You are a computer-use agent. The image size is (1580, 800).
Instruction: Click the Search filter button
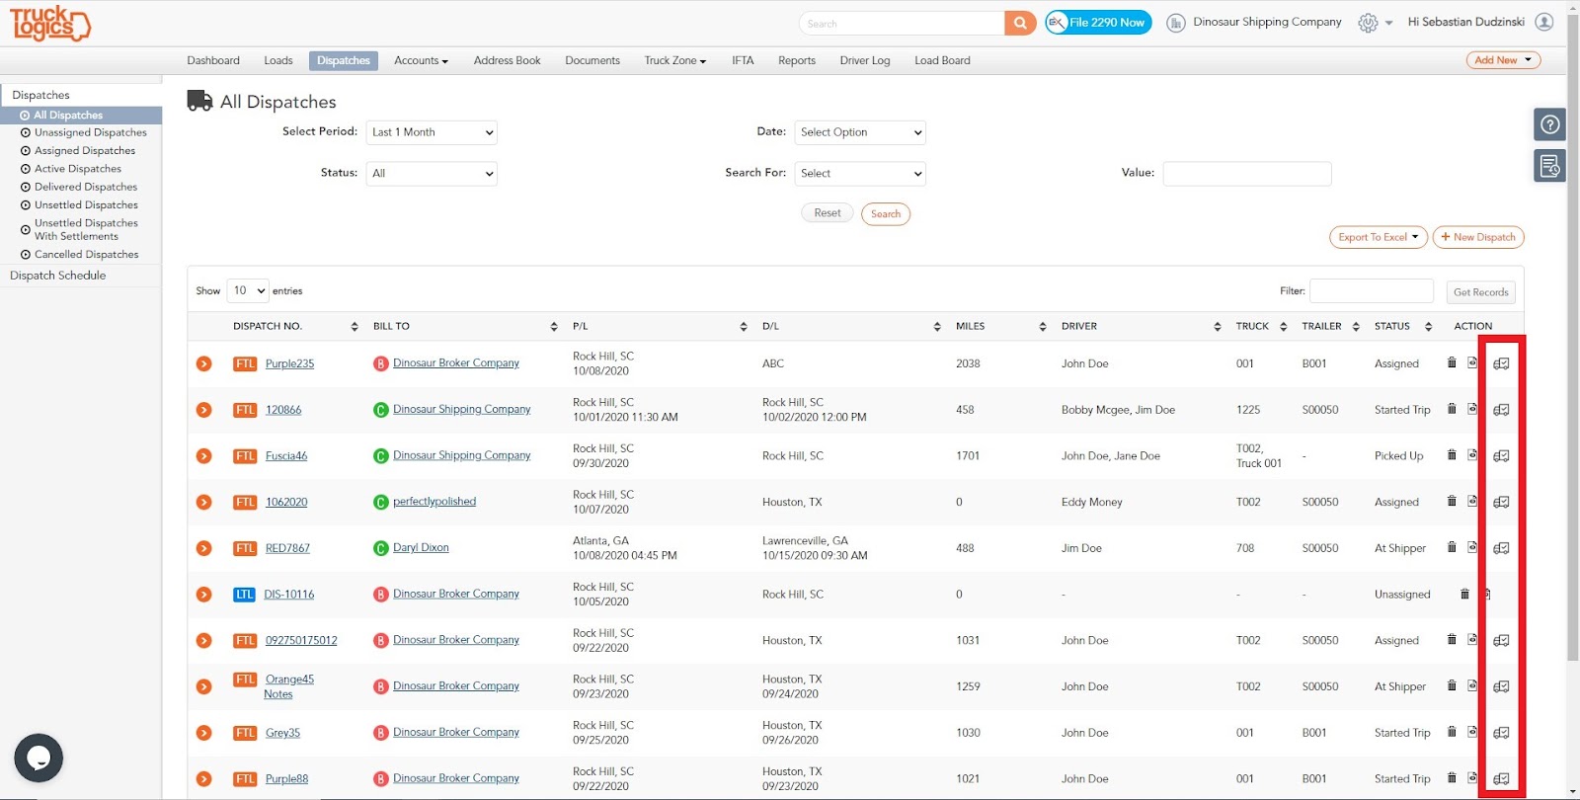pyautogui.click(x=886, y=213)
